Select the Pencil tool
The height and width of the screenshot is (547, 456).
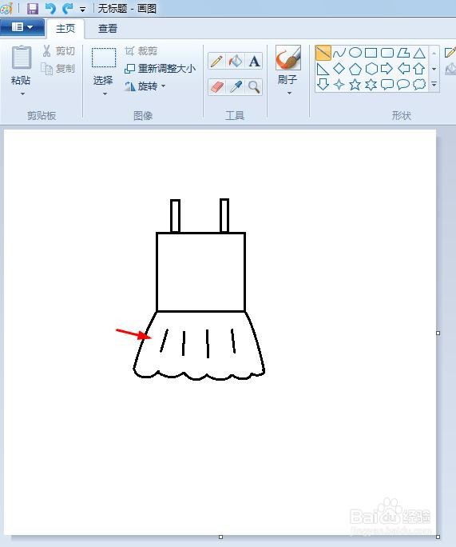coord(216,61)
